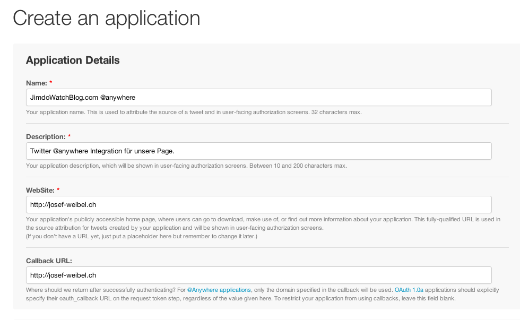The image size is (520, 320).
Task: Click the Callback URL helper text about authentication
Action: click(101, 290)
